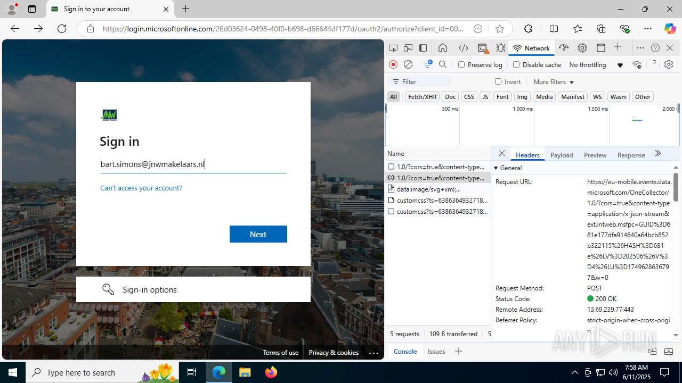Open Terms of use link
Viewport: 682px width, 383px height.
(x=280, y=352)
